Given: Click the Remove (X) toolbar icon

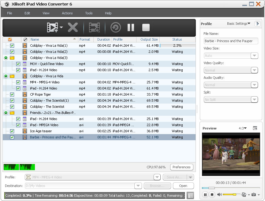Looking at the screenshot, I should [73, 27].
